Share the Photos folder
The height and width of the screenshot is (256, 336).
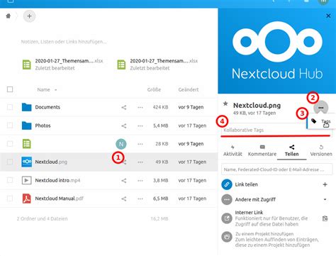point(124,126)
